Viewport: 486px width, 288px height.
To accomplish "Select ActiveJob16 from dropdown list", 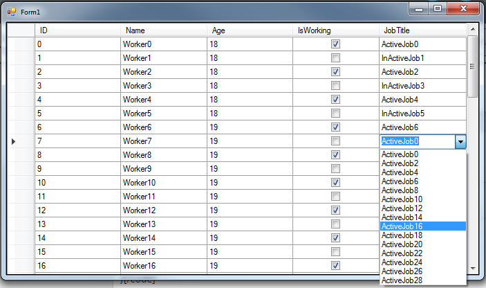I will (422, 226).
